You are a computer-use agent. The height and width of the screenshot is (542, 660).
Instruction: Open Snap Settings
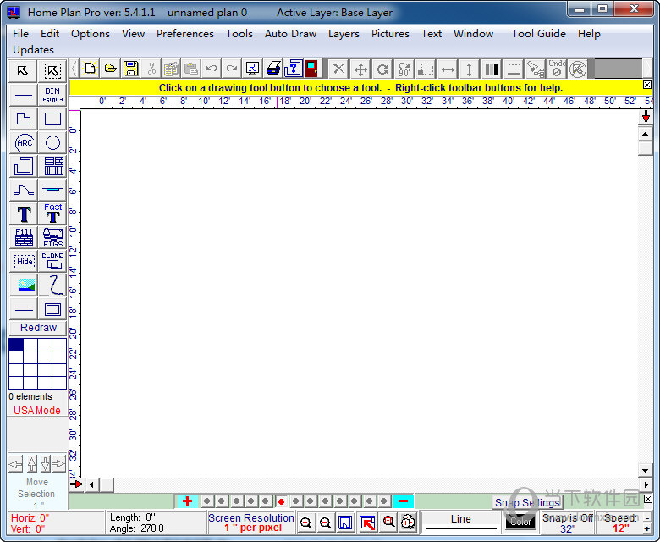coord(527,502)
